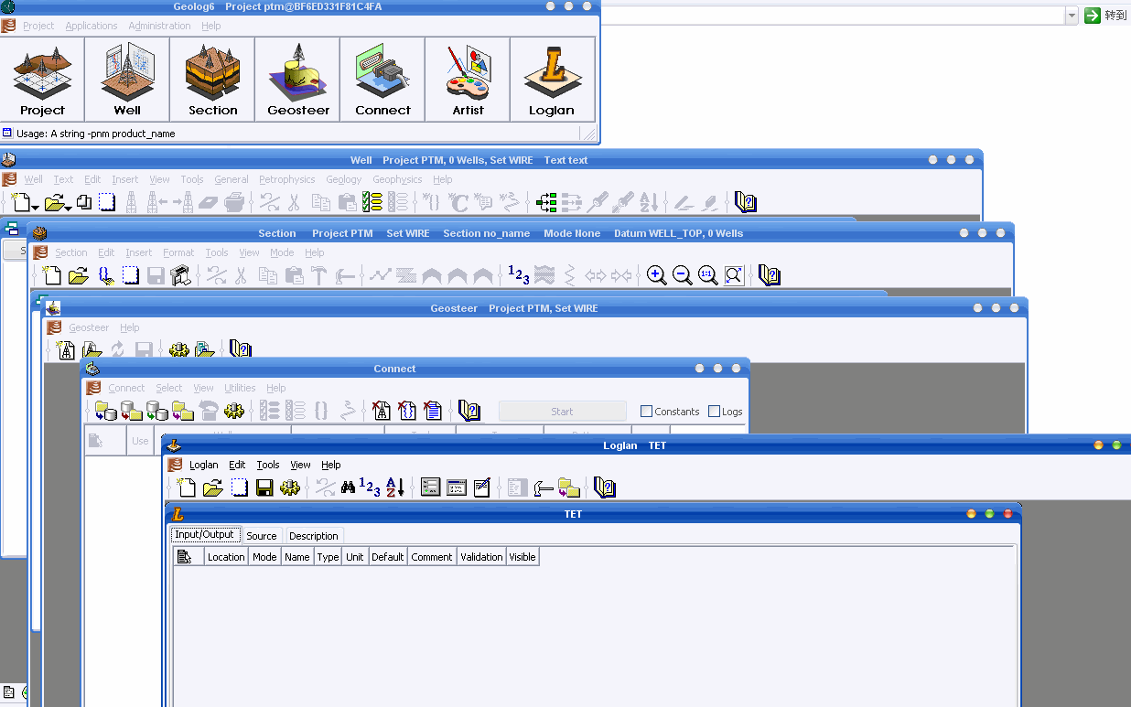
Task: Click the A-Z sort icon in Loglan toolbar
Action: [x=394, y=487]
